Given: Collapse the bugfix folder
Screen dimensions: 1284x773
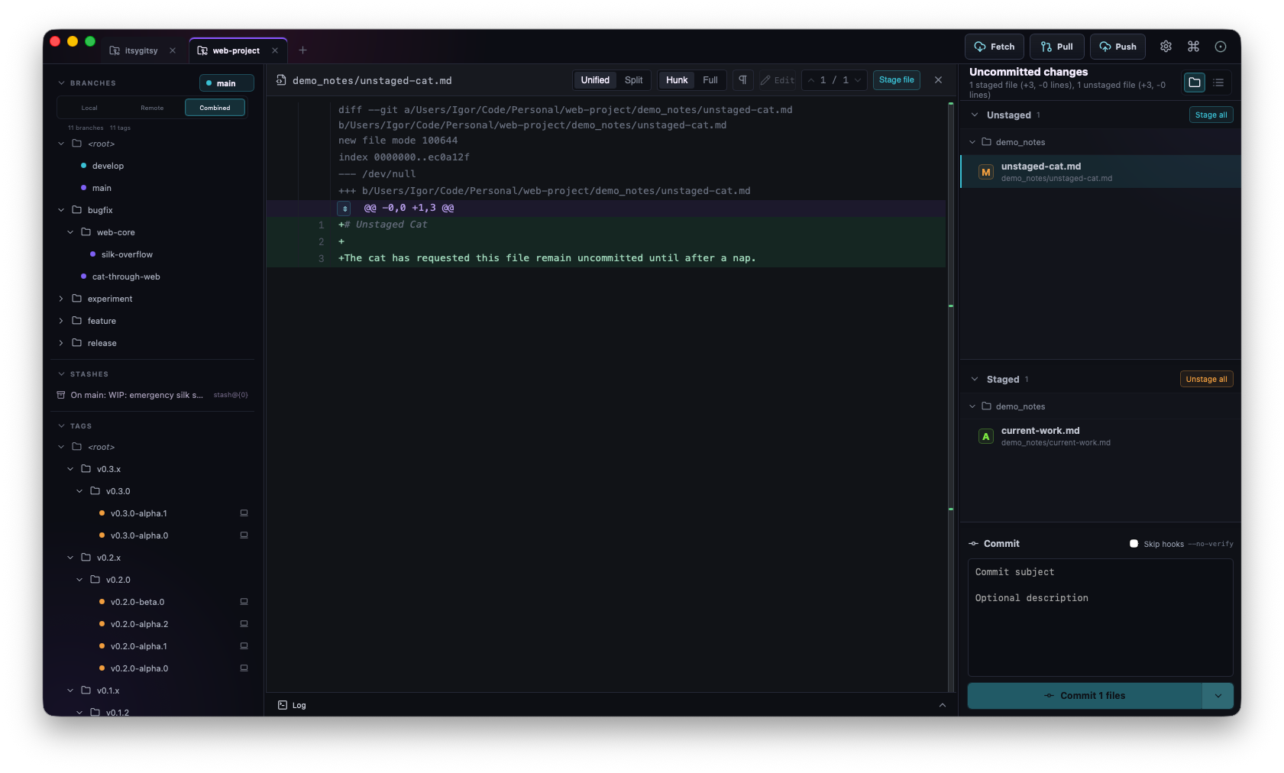Looking at the screenshot, I should pyautogui.click(x=61, y=210).
